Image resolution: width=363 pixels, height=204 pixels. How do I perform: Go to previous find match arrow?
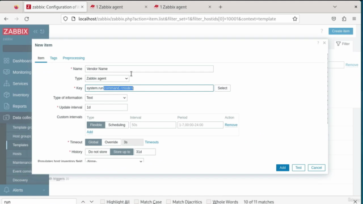click(x=83, y=202)
